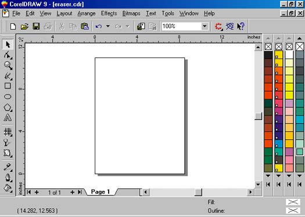Select the Text tool
Viewport: 305px width, 217px height.
[8, 118]
